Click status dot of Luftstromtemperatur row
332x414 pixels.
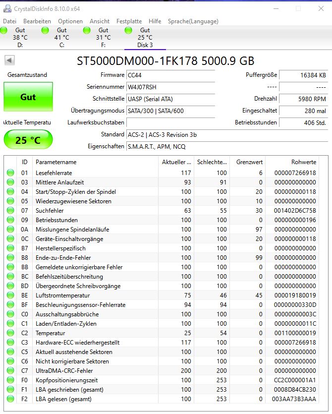10,295
